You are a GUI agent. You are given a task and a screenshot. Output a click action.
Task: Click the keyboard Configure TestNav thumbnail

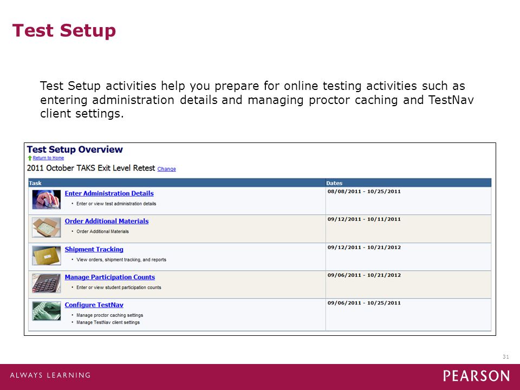pos(47,311)
